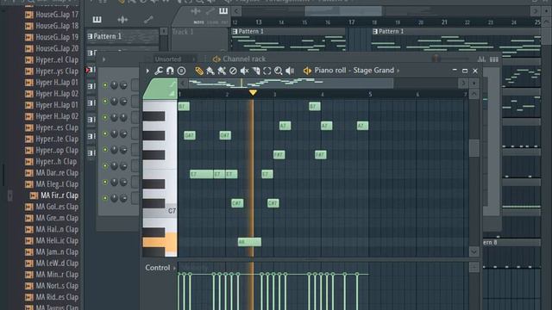Viewport: 552px width, 310px height.
Task: Open the piano roll options menu arrow
Action: click(x=147, y=71)
